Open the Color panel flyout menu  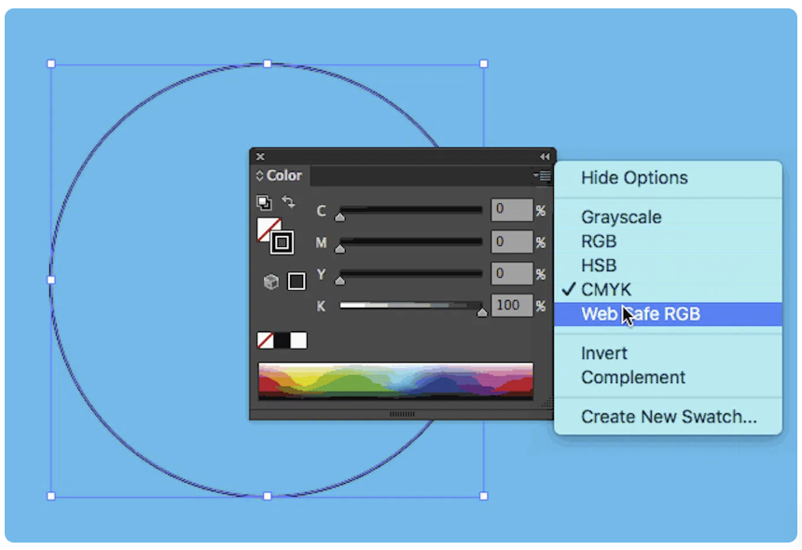point(542,175)
